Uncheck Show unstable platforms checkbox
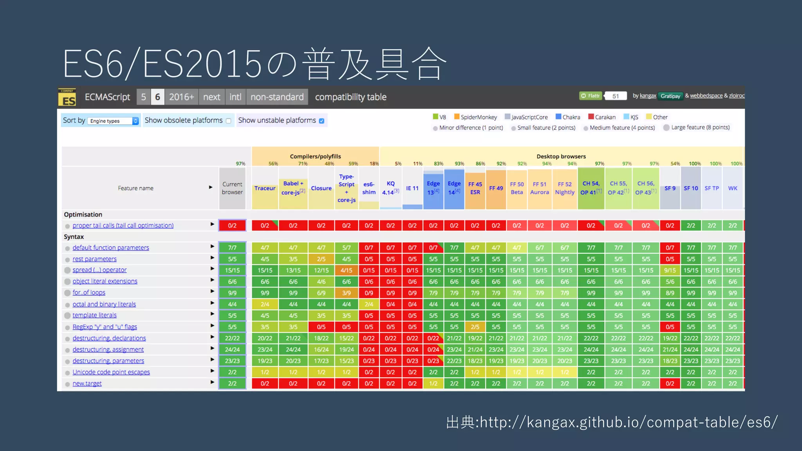 322,121
